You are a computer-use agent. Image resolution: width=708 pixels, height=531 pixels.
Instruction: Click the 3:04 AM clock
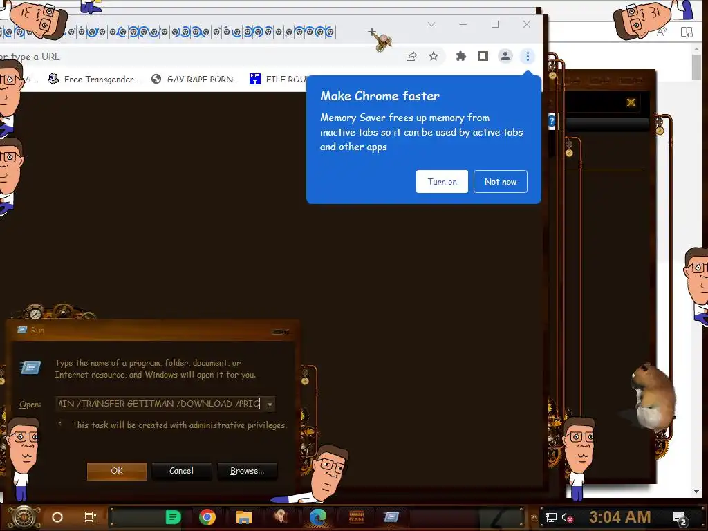[x=620, y=517]
